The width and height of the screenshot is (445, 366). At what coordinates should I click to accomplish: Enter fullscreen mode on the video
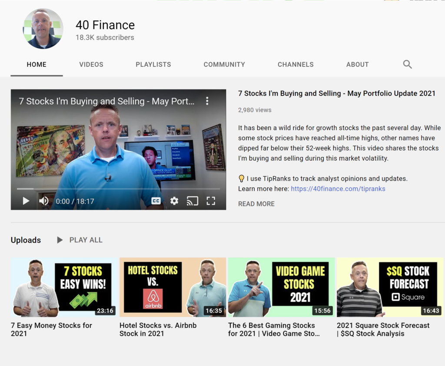point(211,201)
